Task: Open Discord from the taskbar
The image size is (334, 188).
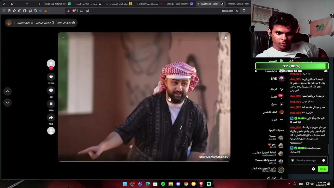Action: click(178, 184)
